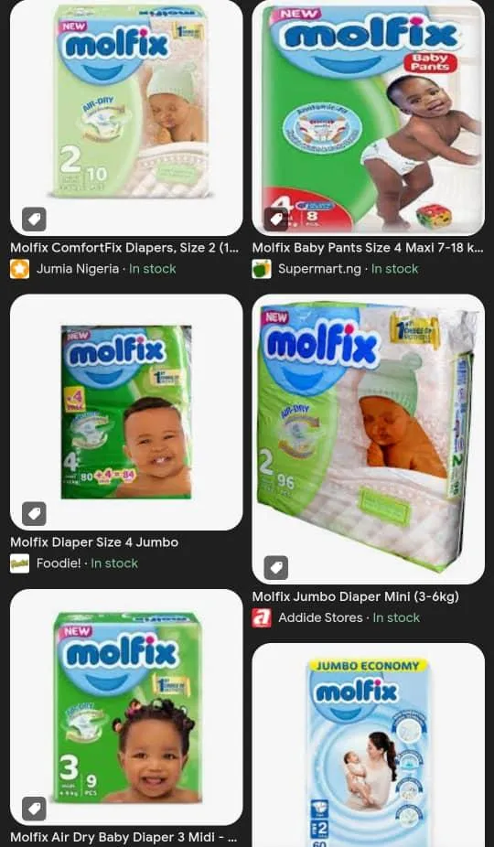
Task: Select the Molfix Baby Pants green pack thumbnail
Action: coord(368,118)
